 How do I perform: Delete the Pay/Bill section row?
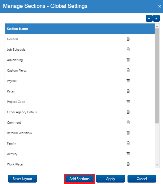coord(128,81)
